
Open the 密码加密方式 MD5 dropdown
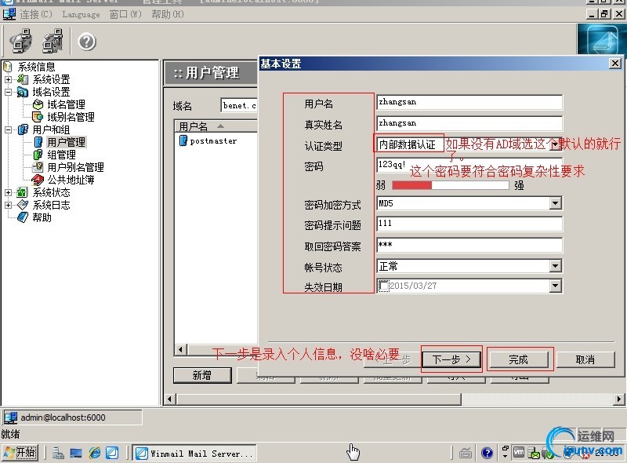click(x=555, y=203)
